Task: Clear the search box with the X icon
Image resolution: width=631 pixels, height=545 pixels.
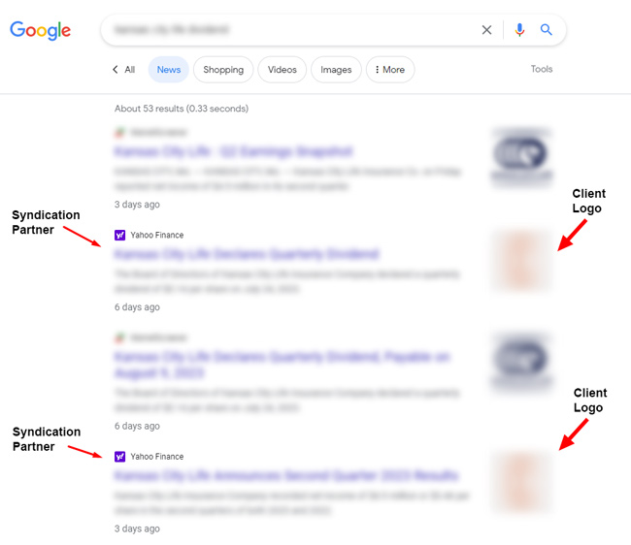Action: (486, 30)
